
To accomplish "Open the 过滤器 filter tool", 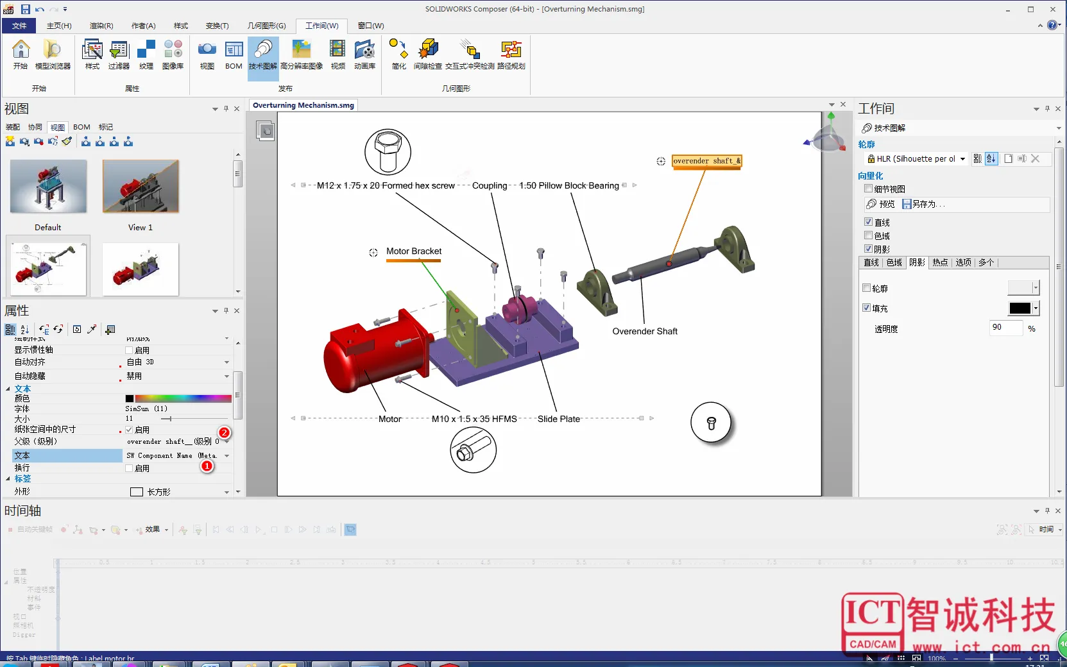I will point(119,55).
